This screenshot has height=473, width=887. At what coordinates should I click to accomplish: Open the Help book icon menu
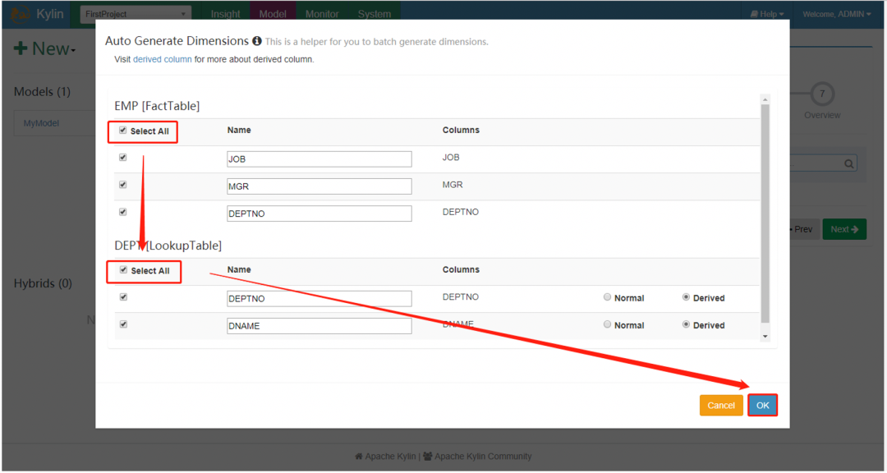click(x=766, y=14)
